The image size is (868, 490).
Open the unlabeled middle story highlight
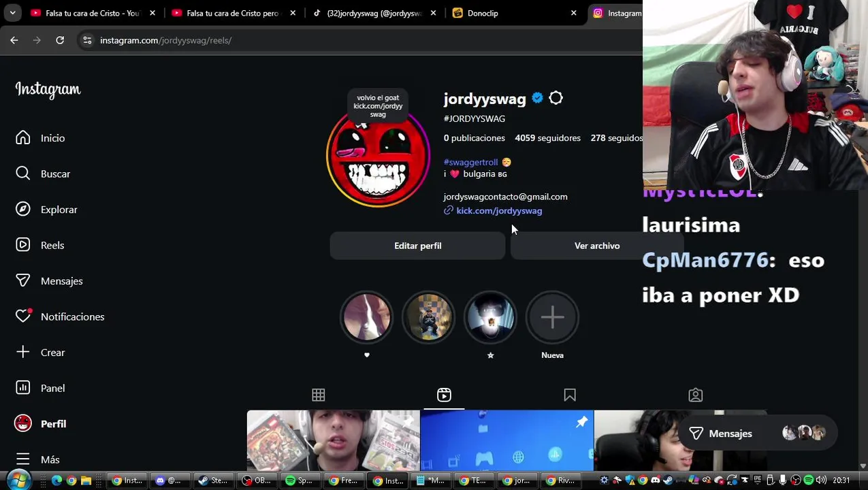[428, 317]
